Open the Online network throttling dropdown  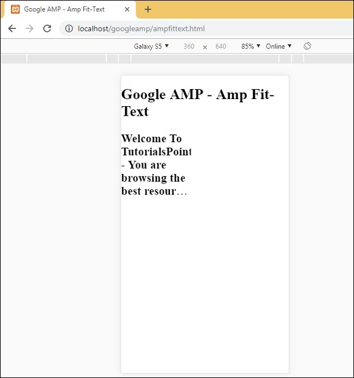click(278, 46)
